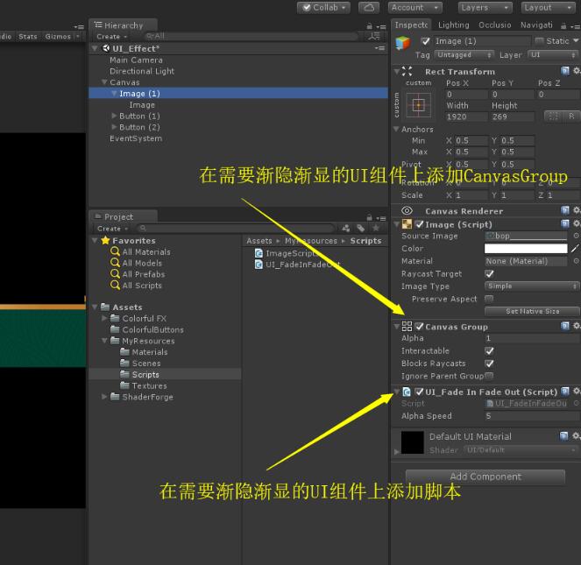581x565 pixels.
Task: Select the Hierarchy tab
Action: [x=123, y=25]
